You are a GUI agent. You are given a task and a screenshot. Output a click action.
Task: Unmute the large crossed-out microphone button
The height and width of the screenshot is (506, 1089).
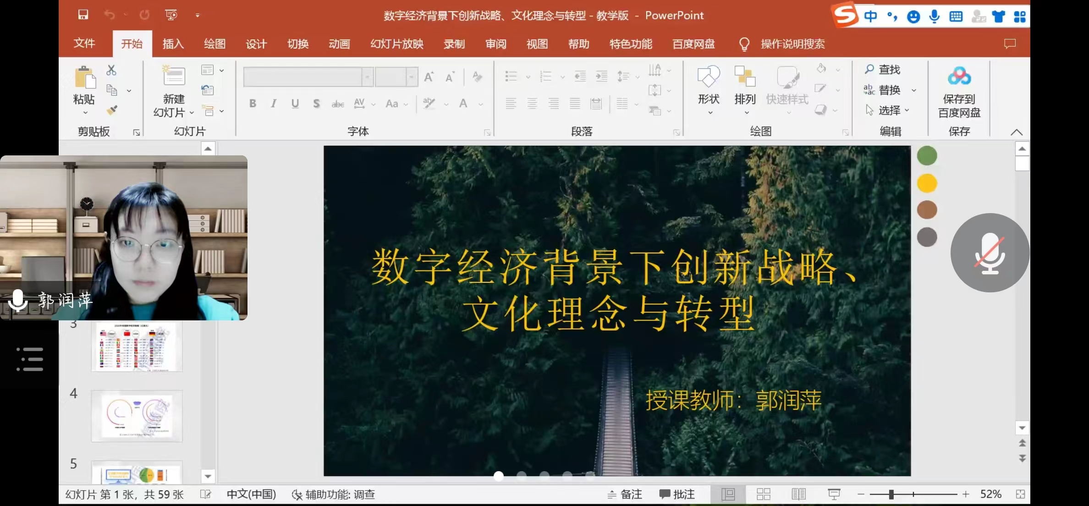990,253
